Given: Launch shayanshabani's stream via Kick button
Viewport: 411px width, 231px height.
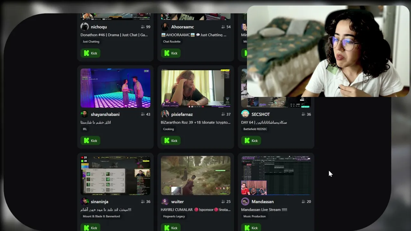Looking at the screenshot, I should (x=90, y=141).
